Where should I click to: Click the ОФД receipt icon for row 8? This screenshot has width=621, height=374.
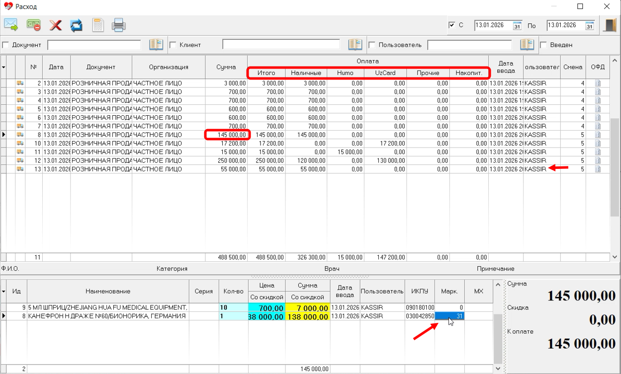pyautogui.click(x=598, y=135)
